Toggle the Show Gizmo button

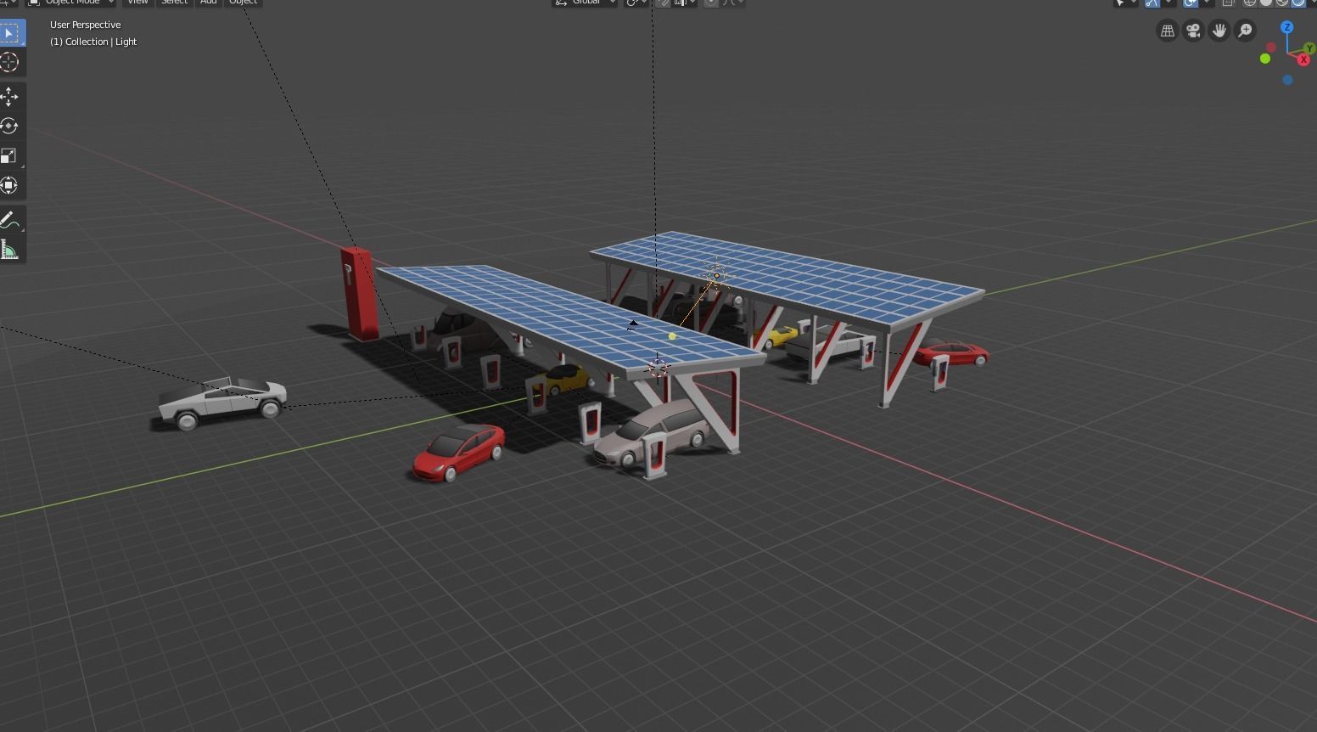click(x=1152, y=3)
